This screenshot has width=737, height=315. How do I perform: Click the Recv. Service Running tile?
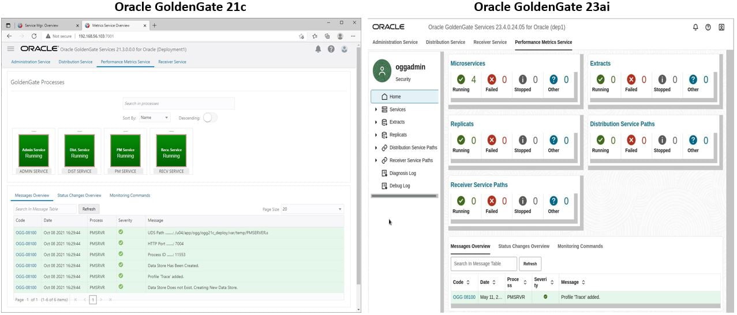[x=171, y=151]
